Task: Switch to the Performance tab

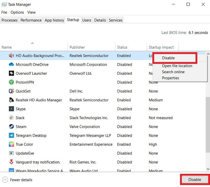Action: click(31, 20)
